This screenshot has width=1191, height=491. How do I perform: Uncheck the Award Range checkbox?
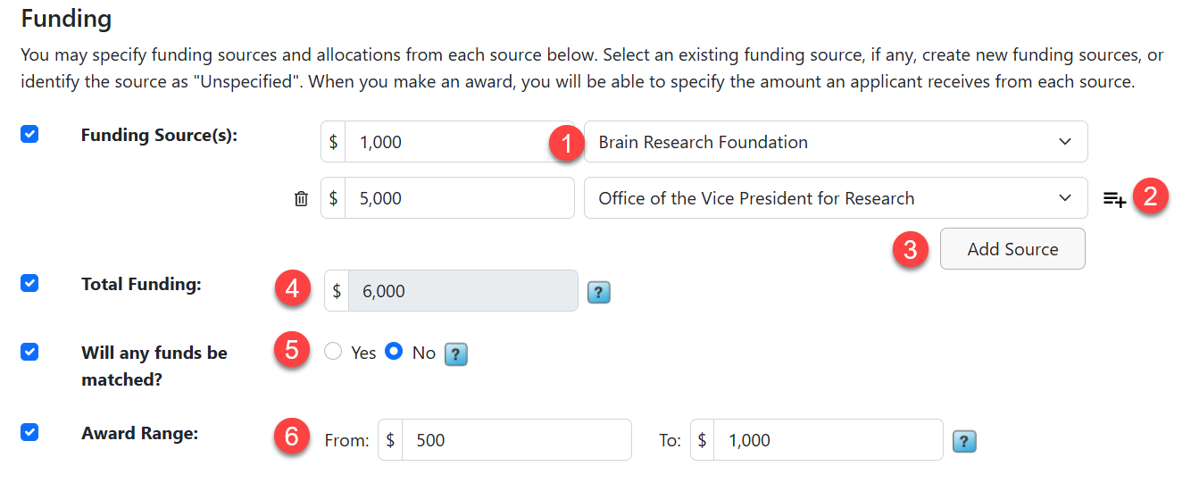coord(29,432)
